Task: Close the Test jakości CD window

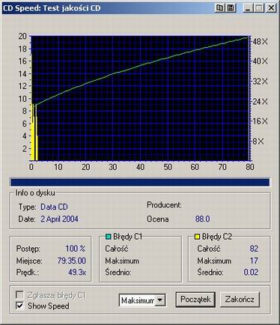Action: point(271,8)
